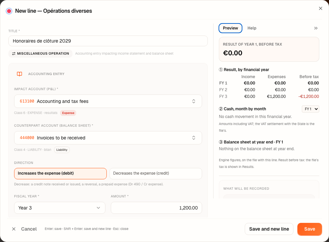Viewport: 329px width, 242px height.
Task: Click the -€1,200.00 before tax value
Action: click(x=309, y=97)
